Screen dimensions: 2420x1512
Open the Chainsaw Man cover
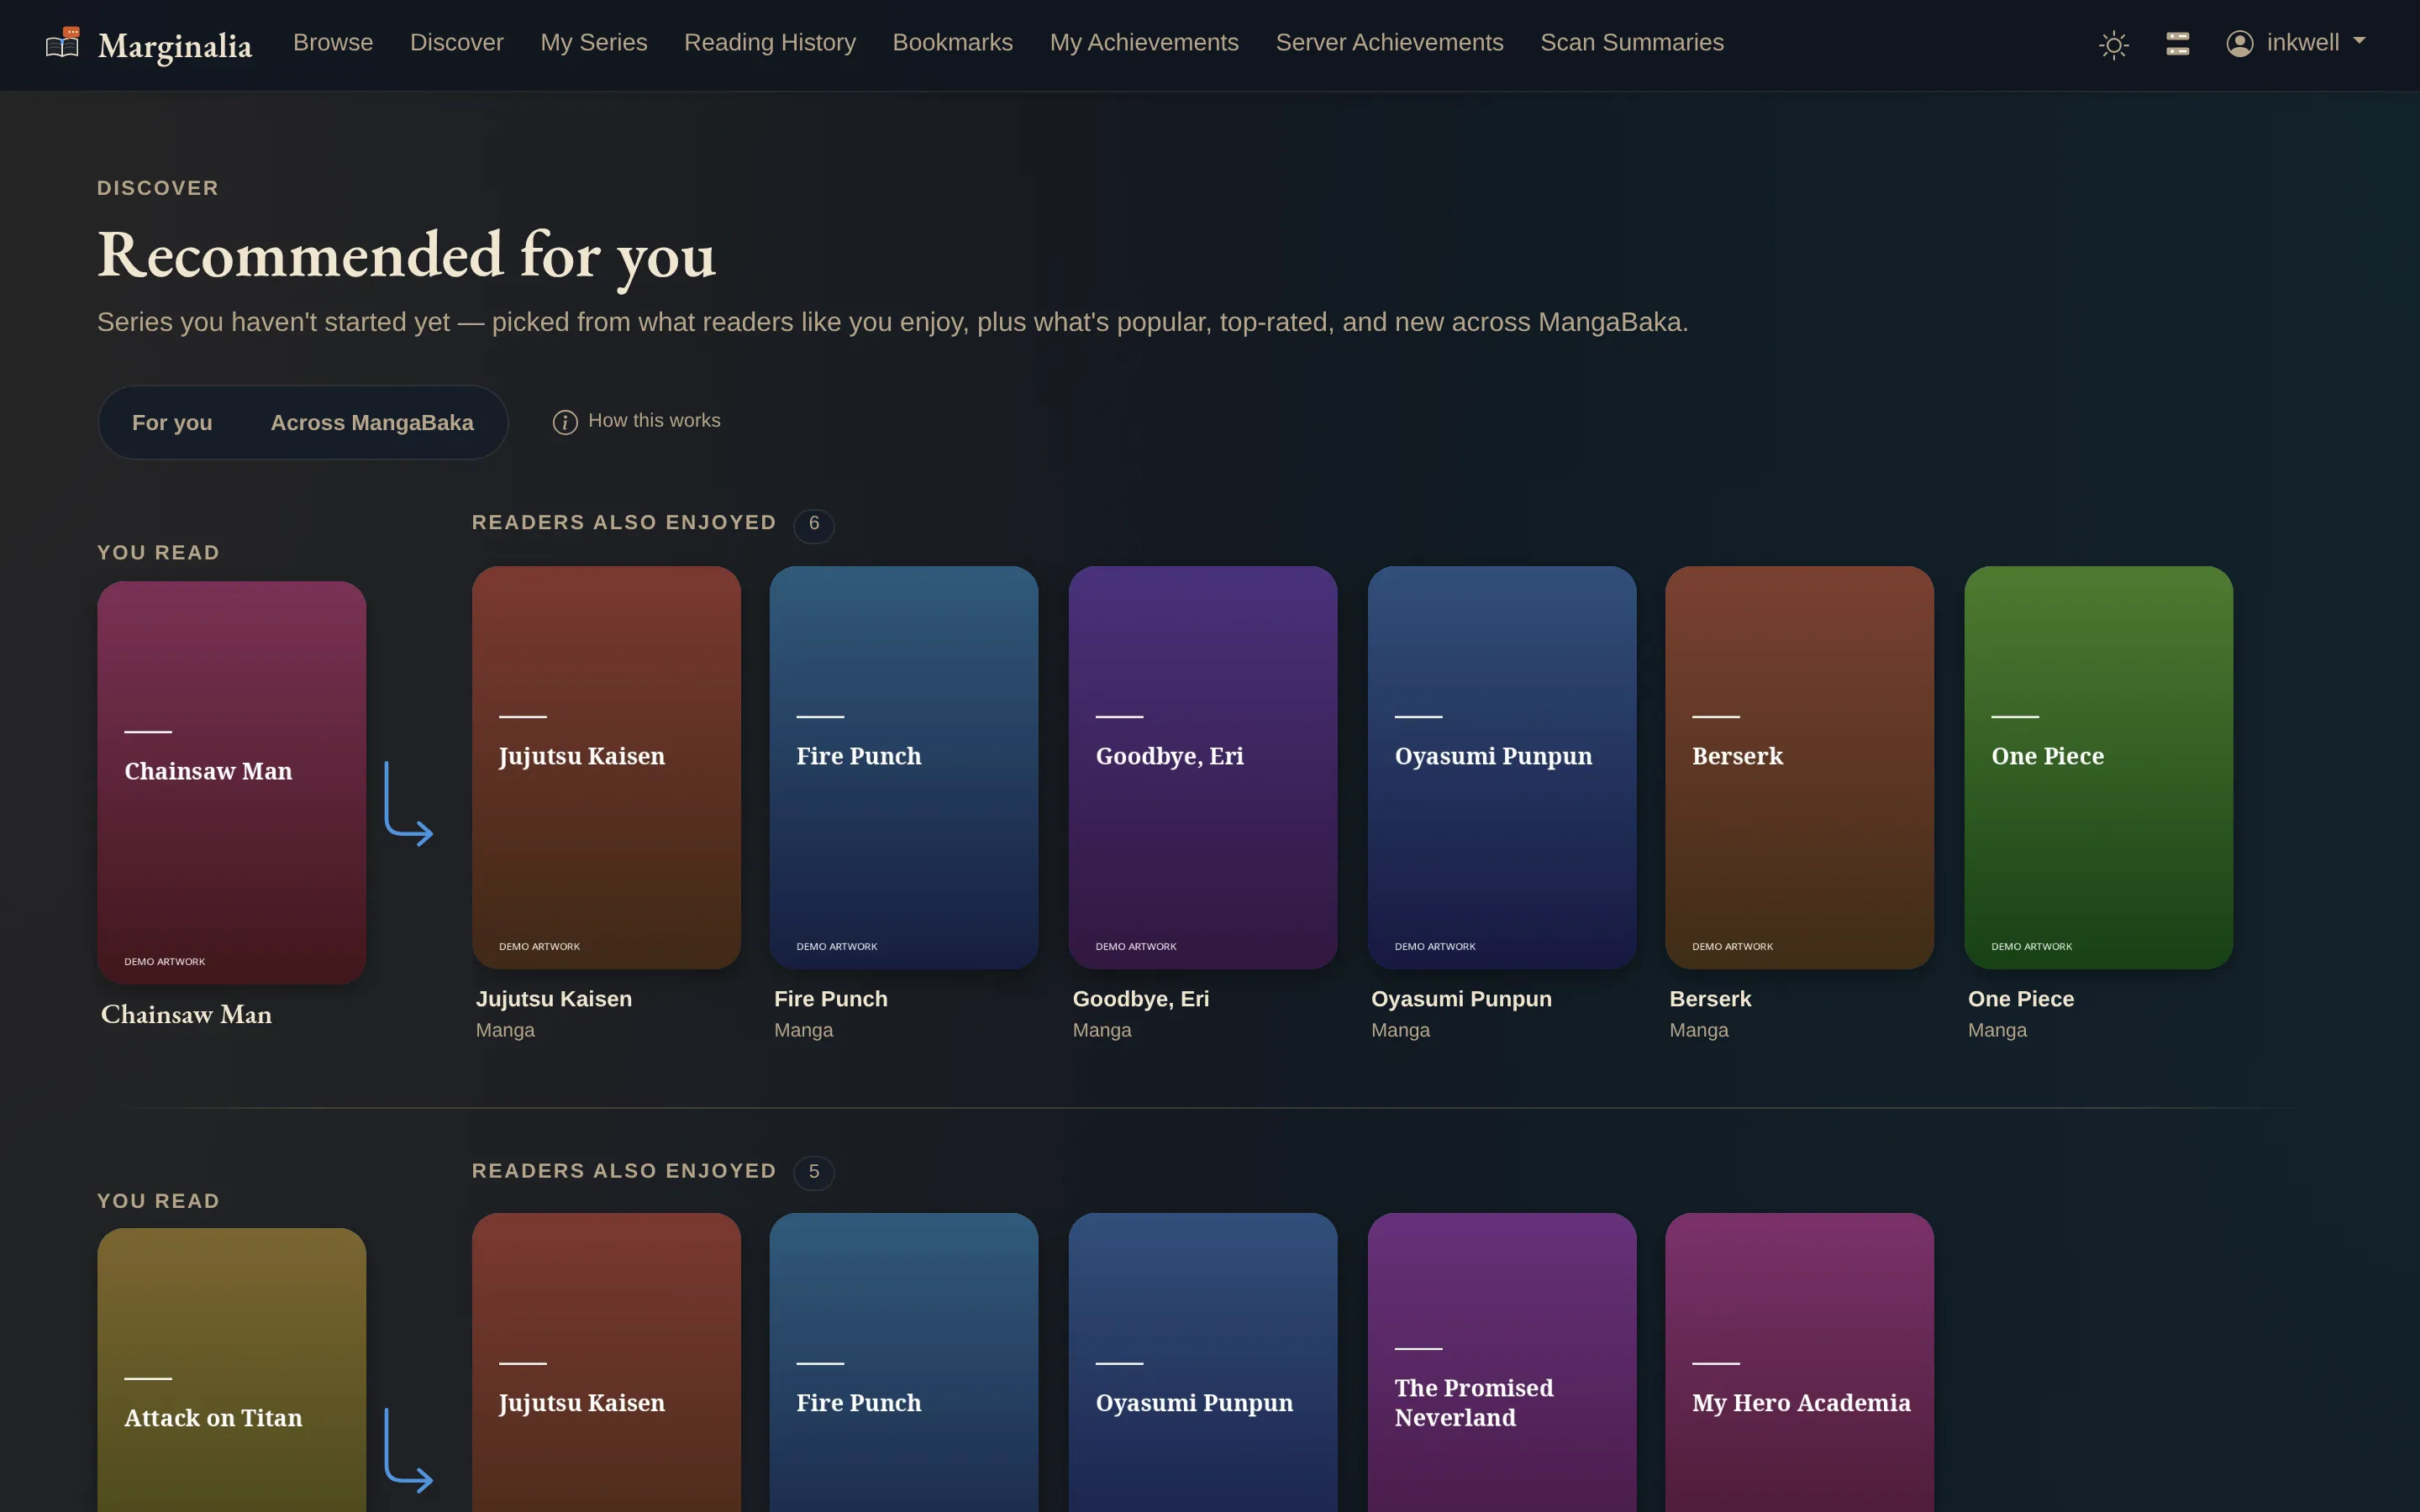[x=232, y=782]
